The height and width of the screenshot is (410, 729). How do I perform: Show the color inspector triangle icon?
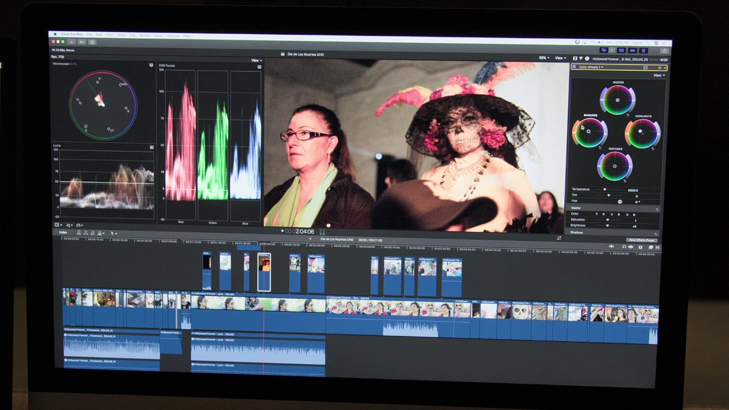[x=580, y=59]
